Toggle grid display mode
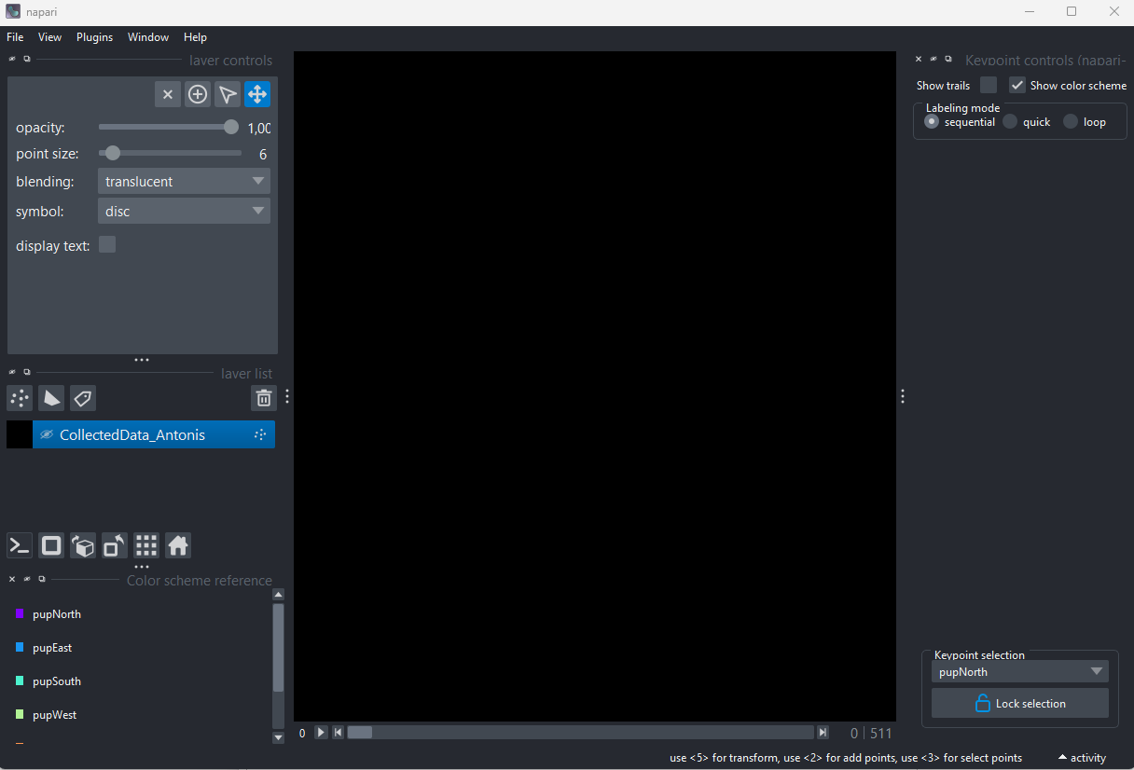Screen dimensions: 1134x770 point(145,545)
